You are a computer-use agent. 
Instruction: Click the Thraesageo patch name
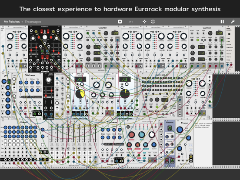point(33,22)
